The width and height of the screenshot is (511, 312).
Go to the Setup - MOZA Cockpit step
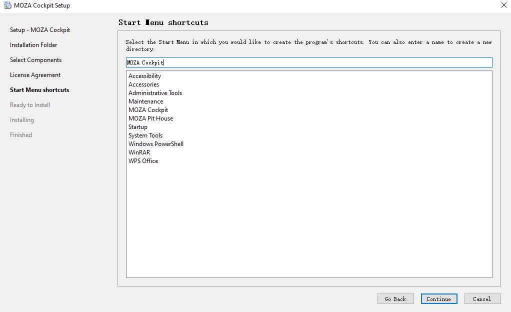[x=40, y=30]
